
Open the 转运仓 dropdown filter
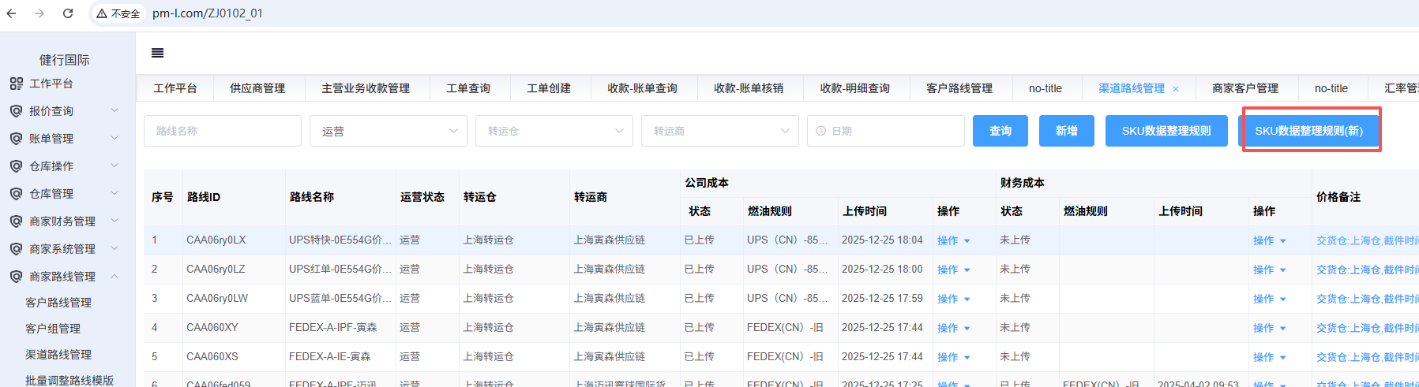point(554,131)
